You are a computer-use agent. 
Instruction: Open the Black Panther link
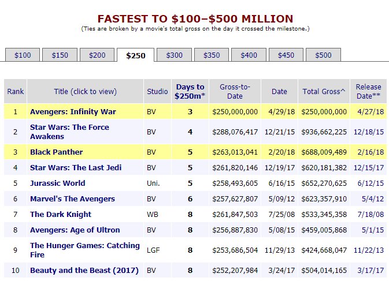click(56, 152)
